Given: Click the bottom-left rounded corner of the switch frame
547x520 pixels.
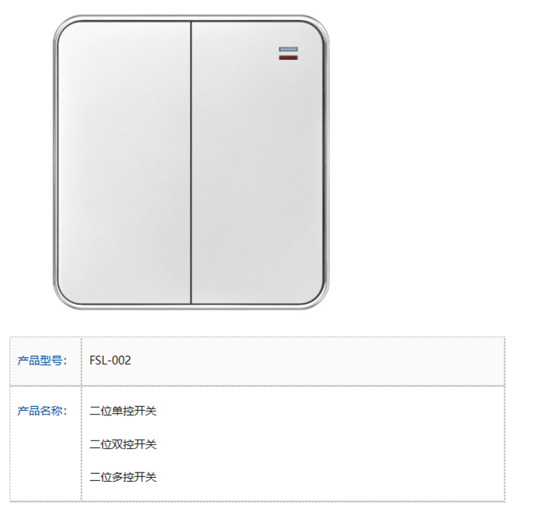Looking at the screenshot, I should pyautogui.click(x=65, y=297).
